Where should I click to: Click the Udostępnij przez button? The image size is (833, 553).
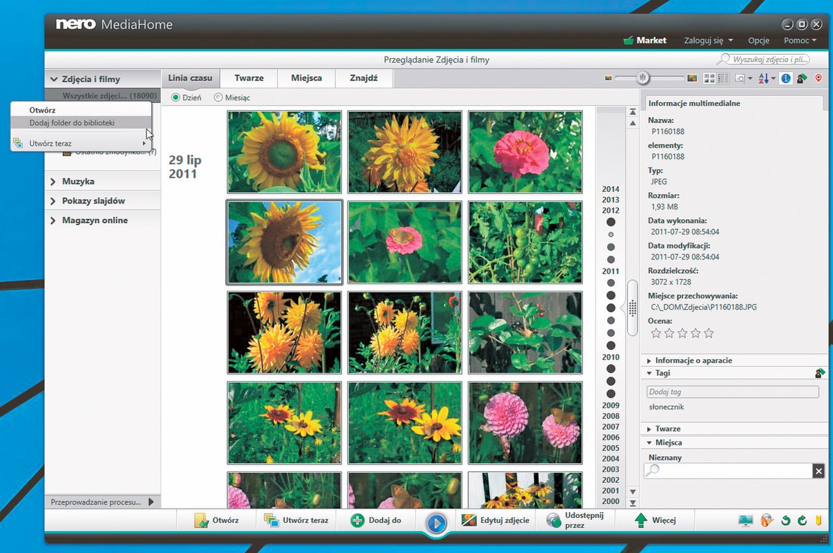[x=577, y=520]
